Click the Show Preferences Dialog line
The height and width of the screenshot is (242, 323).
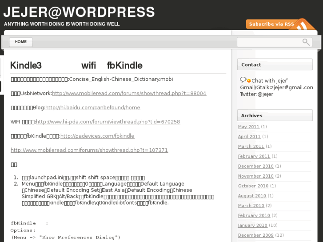pos(65,237)
